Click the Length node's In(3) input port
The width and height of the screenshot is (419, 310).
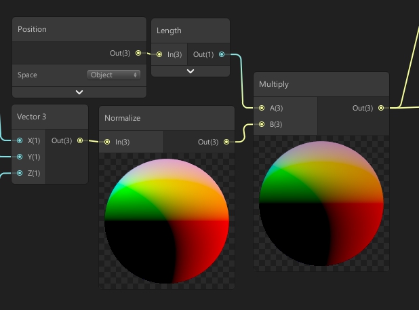159,54
